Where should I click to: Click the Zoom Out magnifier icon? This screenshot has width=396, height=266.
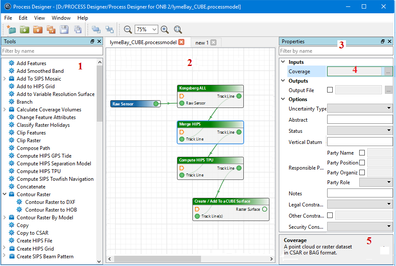127,30
